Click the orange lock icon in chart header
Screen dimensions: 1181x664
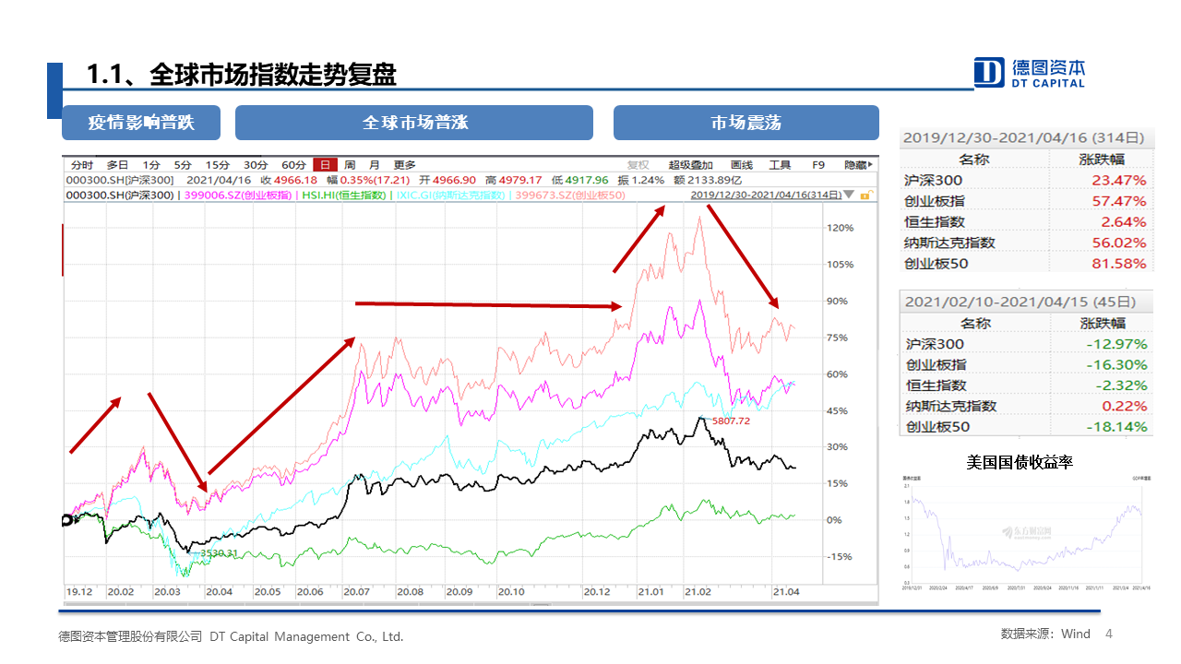[x=866, y=196]
